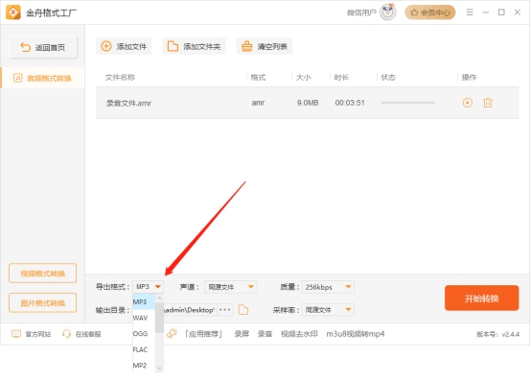Click the 9.0MB size cell
The width and height of the screenshot is (531, 382).
(308, 103)
